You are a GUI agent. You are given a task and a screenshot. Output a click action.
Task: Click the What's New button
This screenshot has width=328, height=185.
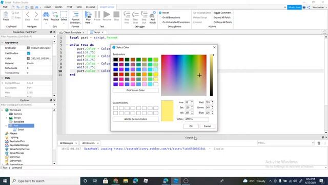(x=294, y=7)
